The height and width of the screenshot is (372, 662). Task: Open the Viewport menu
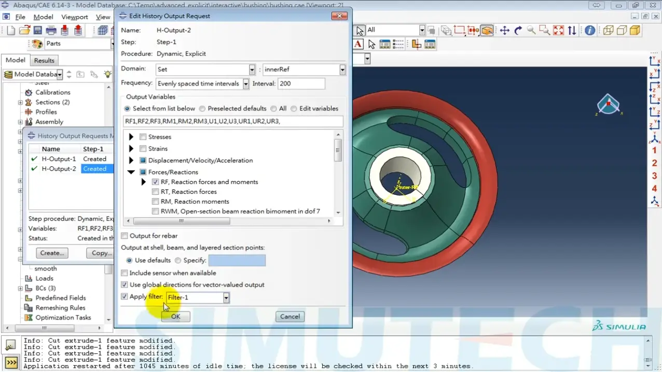click(75, 17)
